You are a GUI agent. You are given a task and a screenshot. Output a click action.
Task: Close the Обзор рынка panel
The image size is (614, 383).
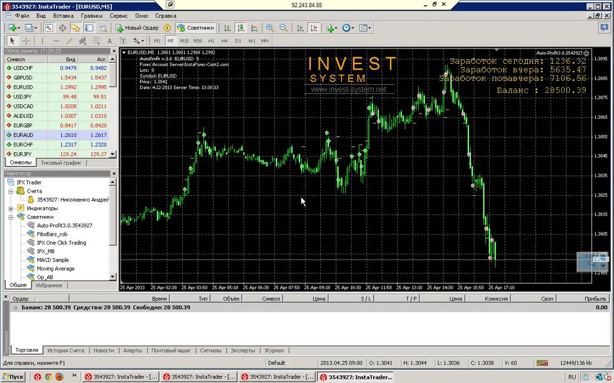[x=114, y=51]
